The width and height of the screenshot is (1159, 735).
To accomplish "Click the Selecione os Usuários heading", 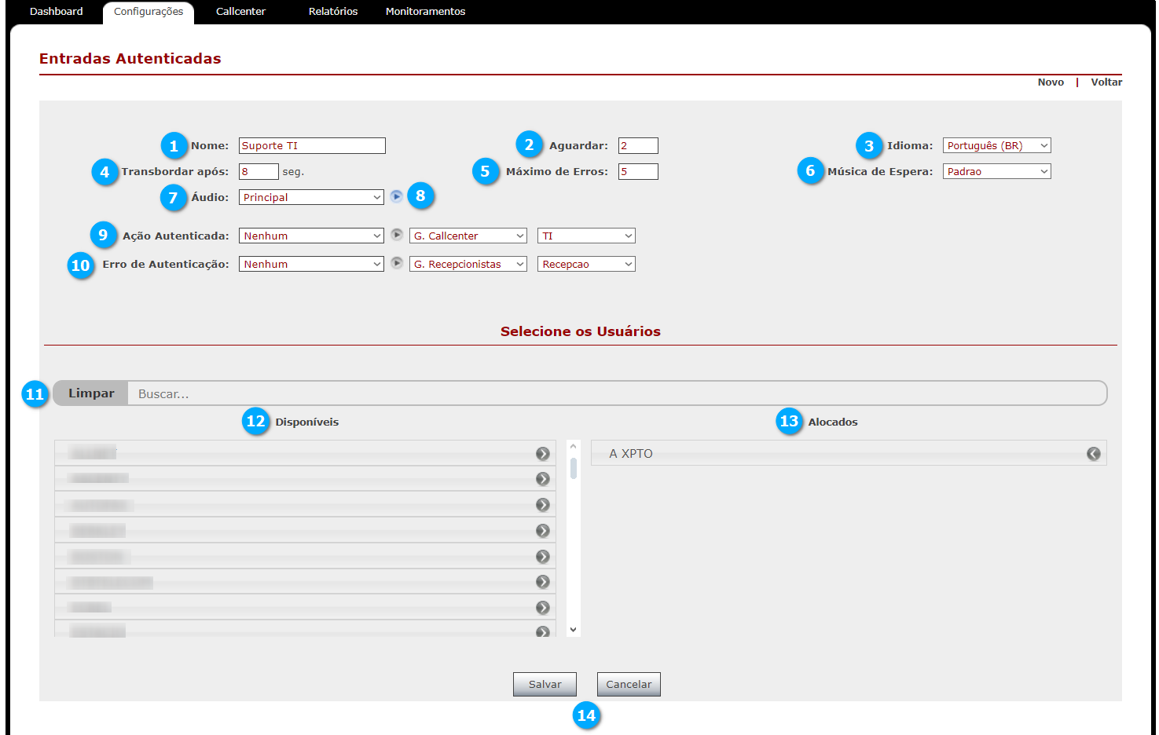I will pyautogui.click(x=581, y=331).
